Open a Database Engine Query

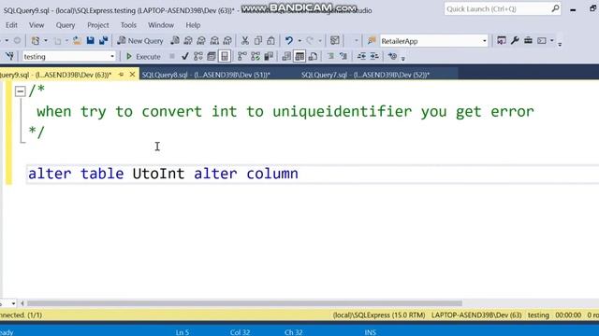click(175, 40)
